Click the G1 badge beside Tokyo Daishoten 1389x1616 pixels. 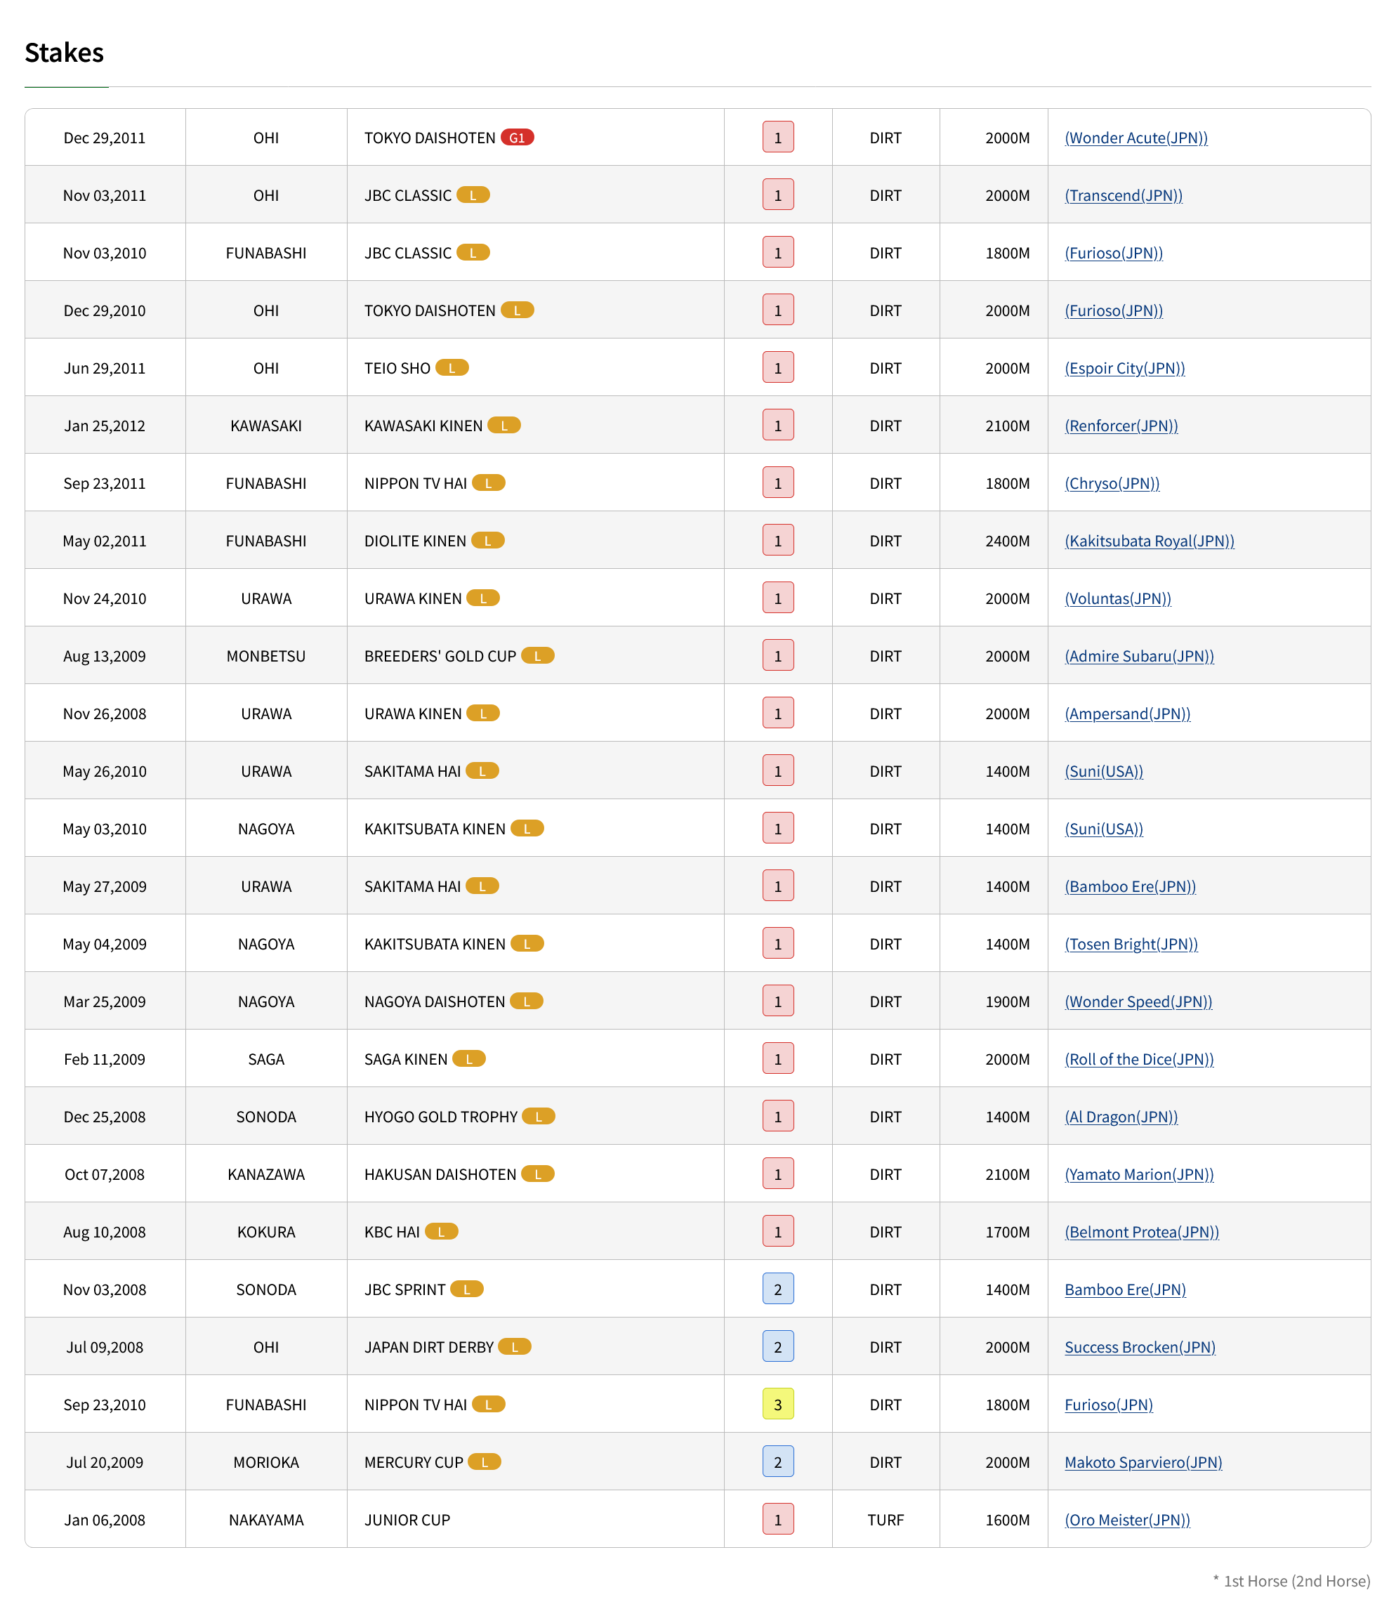pyautogui.click(x=517, y=137)
